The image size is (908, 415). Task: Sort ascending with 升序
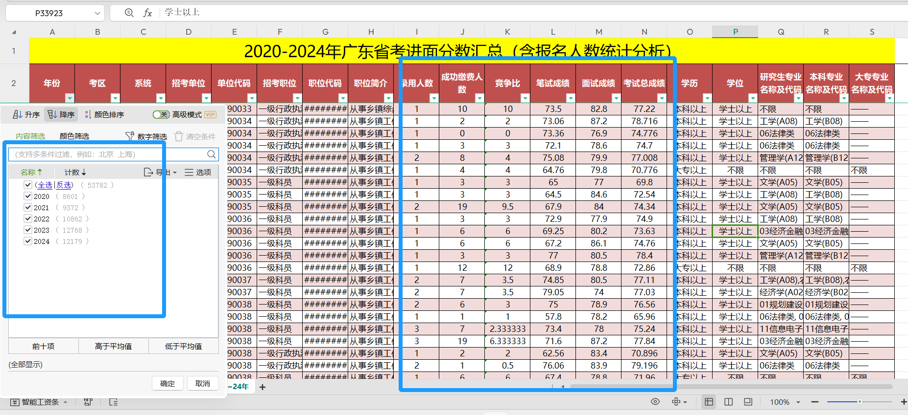[26, 114]
